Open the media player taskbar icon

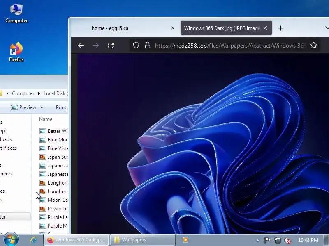click(x=185, y=240)
